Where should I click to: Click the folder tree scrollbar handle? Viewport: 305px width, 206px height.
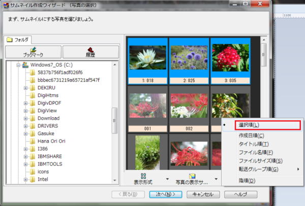(114, 121)
